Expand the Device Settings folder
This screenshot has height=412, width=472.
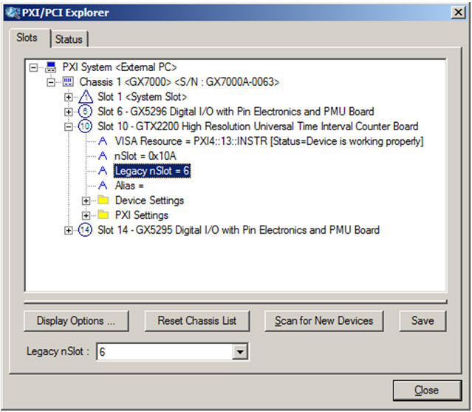[86, 201]
